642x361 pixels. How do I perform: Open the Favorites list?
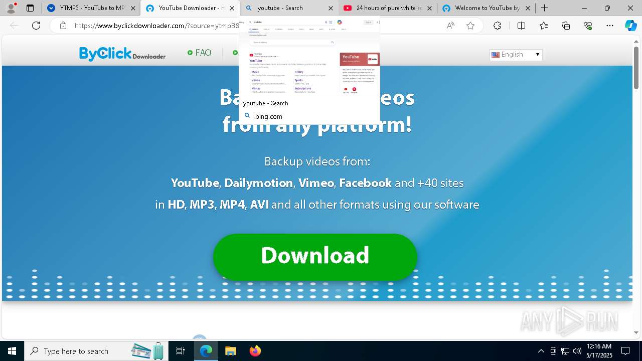(544, 26)
